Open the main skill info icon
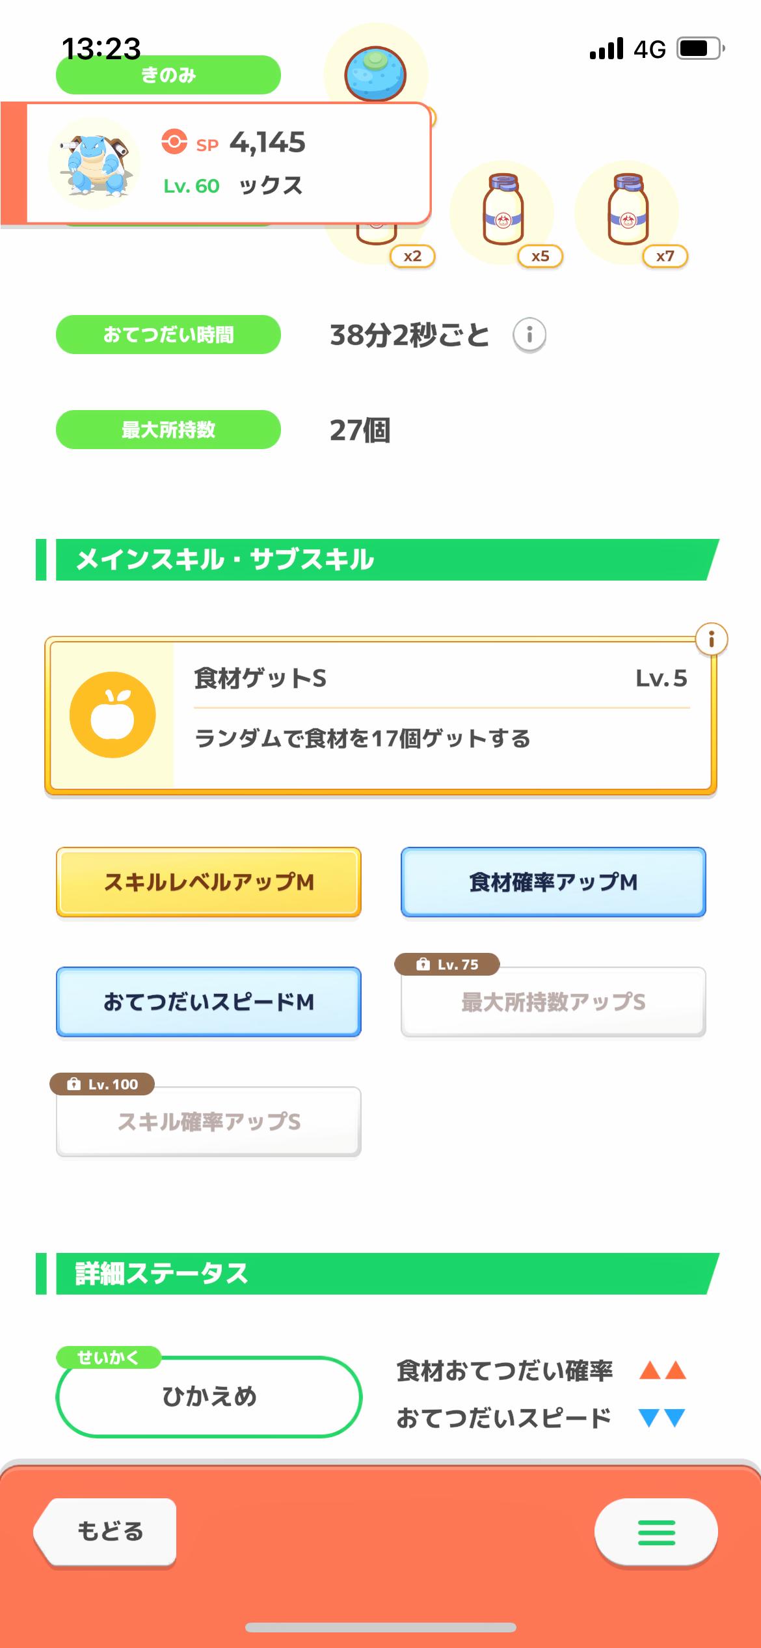 (711, 640)
